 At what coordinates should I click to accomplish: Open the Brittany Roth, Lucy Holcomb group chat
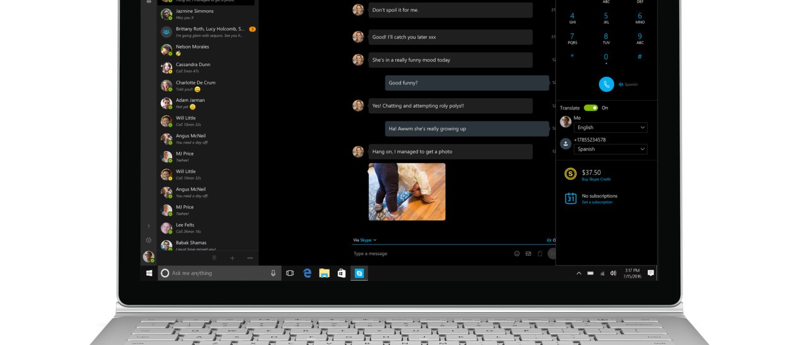pos(208,31)
